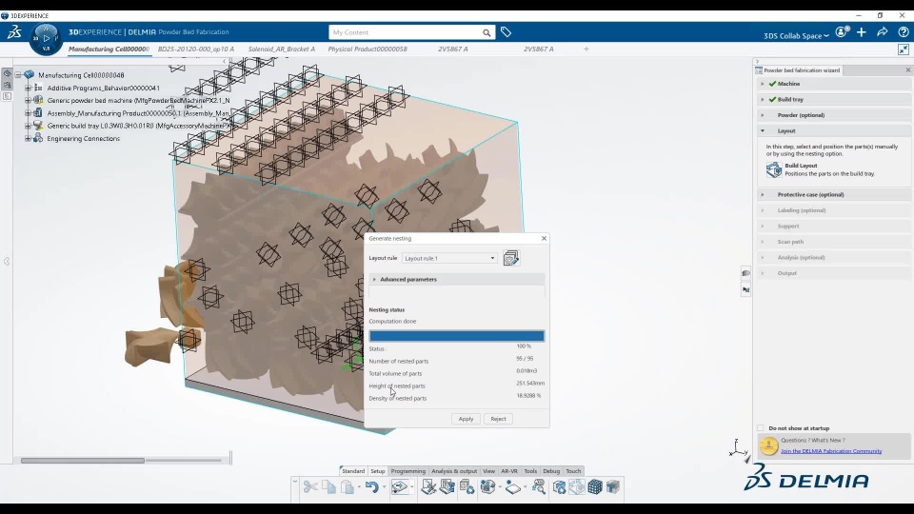Image resolution: width=914 pixels, height=514 pixels.
Task: Select Generic build tray tree item
Action: pyautogui.click(x=140, y=126)
